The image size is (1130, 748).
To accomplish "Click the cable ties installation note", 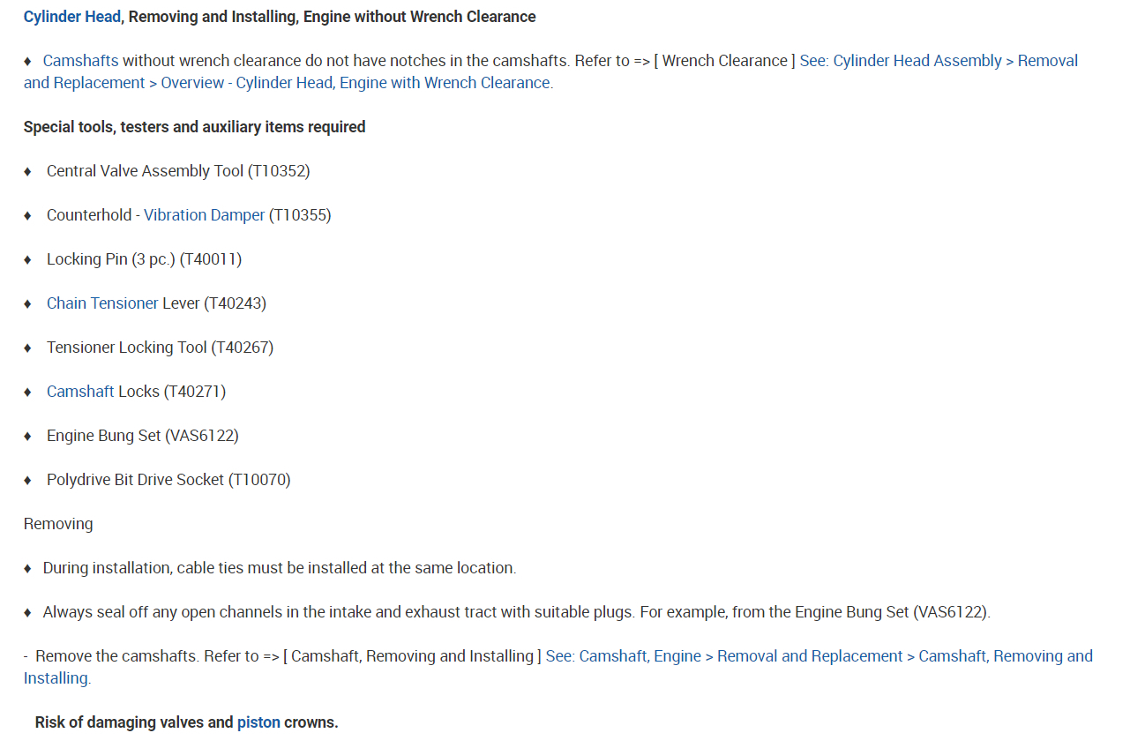I will tap(279, 568).
